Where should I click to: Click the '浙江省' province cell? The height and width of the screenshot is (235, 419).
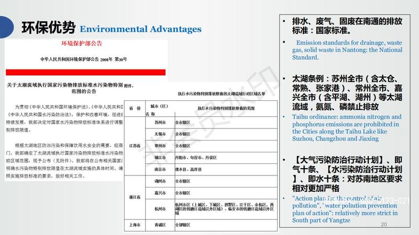coord(135,197)
